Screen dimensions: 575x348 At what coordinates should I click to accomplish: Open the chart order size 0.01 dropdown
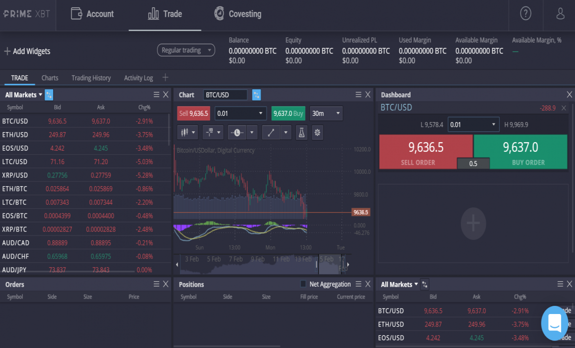point(241,113)
